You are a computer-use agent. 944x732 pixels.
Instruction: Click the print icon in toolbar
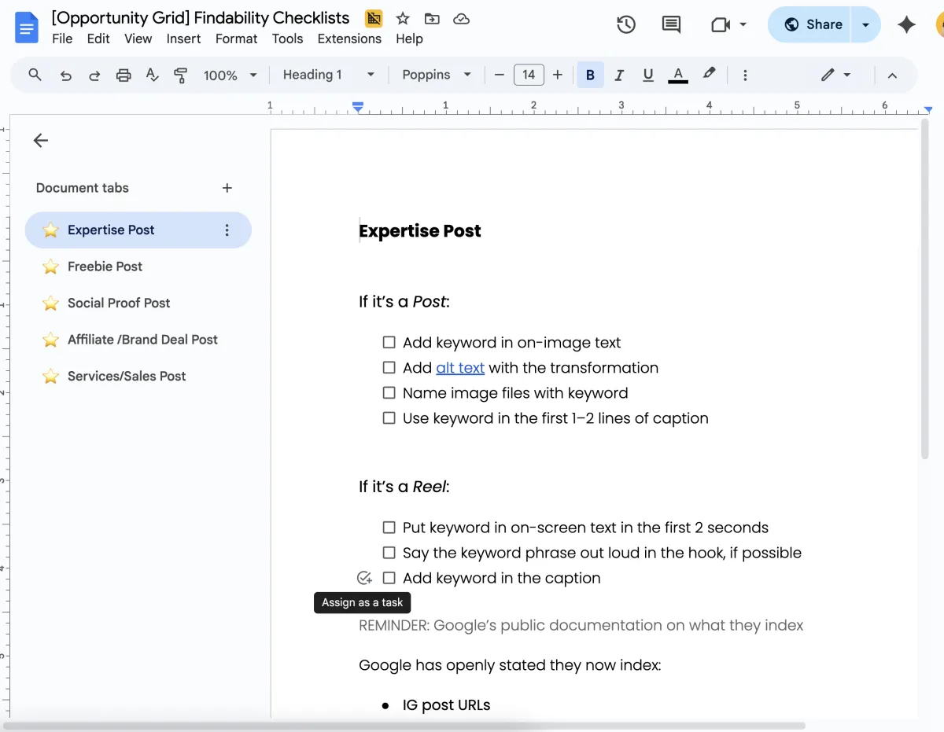point(124,75)
